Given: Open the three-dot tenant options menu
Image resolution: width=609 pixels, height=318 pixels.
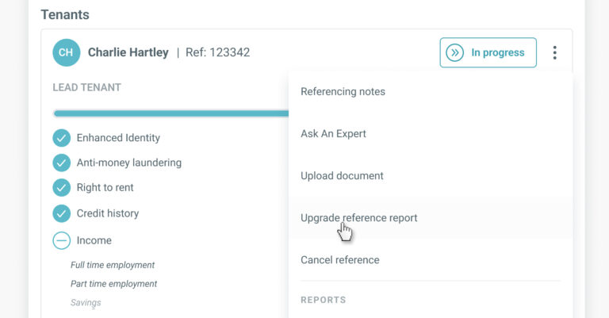Looking at the screenshot, I should 554,52.
